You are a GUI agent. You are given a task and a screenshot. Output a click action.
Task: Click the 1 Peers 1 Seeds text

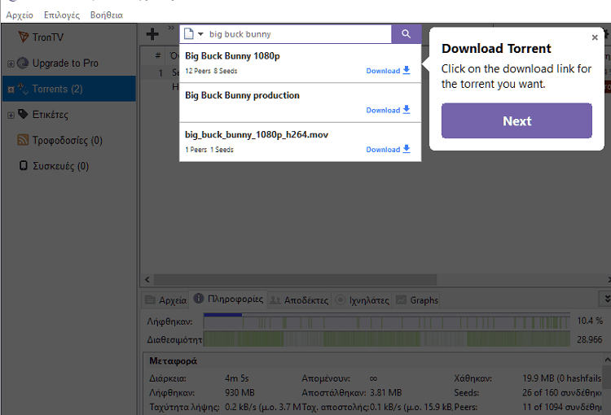point(209,150)
